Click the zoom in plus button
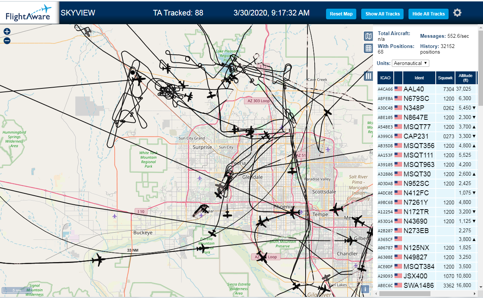 point(7,32)
